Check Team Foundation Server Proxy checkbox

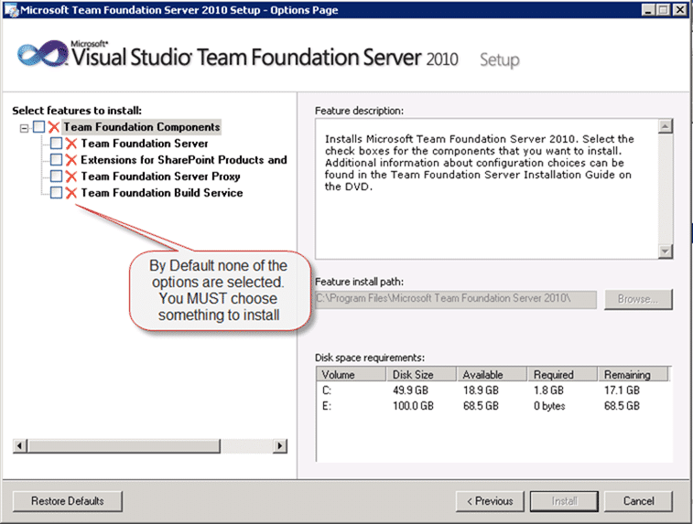pos(56,176)
